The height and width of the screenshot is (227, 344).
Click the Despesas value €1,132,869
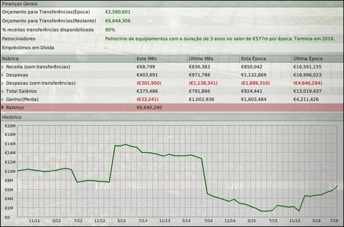[254, 75]
